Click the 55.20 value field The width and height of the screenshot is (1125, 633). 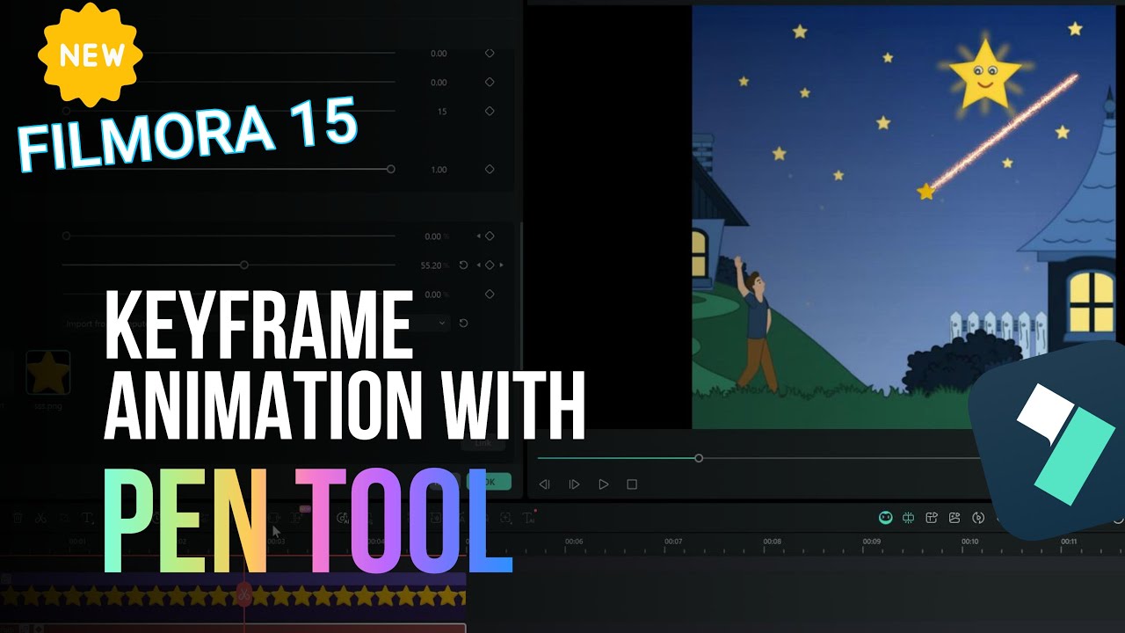point(431,266)
